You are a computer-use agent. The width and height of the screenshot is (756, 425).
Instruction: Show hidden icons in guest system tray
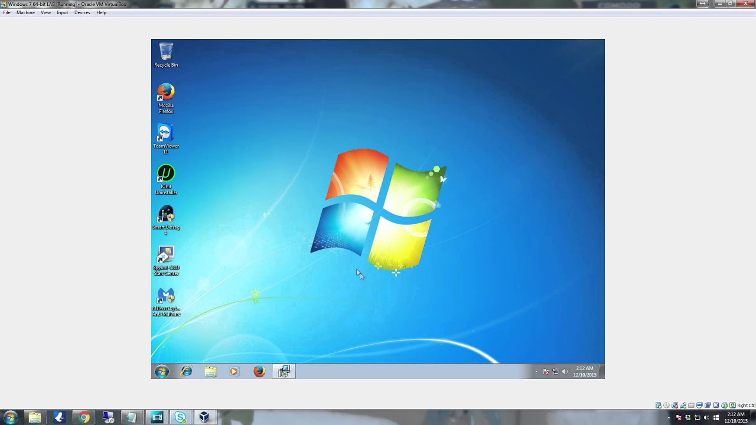[536, 372]
